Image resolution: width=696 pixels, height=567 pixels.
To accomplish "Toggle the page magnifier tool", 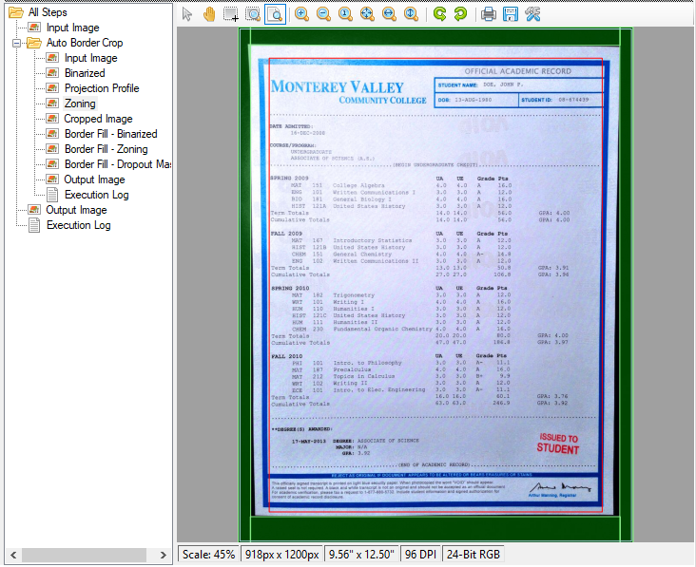I will click(x=275, y=14).
